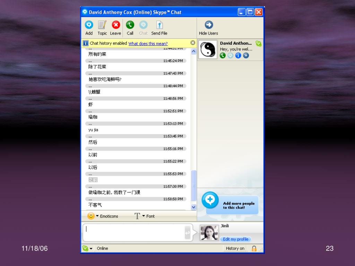Maximize the Skype Chat window
Image resolution: width=355 pixels, height=266 pixels.
[250, 12]
